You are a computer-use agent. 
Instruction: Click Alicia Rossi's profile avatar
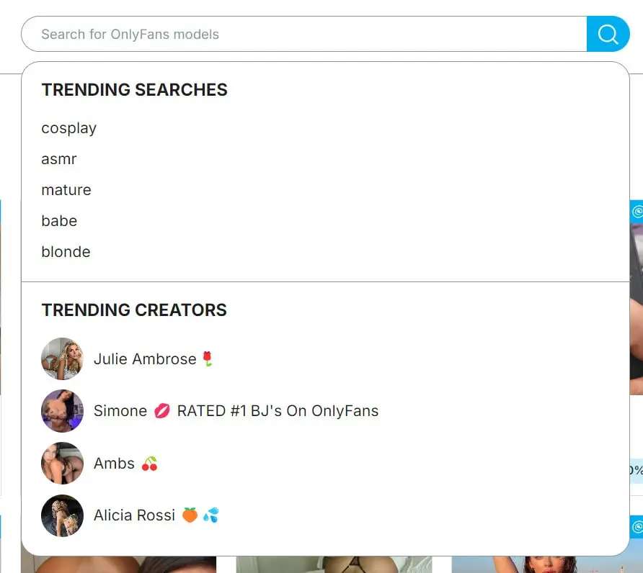(x=62, y=515)
